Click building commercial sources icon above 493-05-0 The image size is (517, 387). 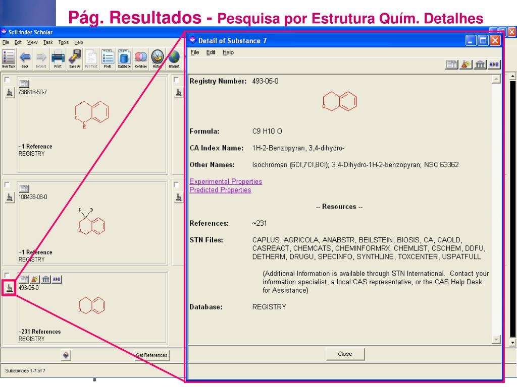[x=46, y=279]
